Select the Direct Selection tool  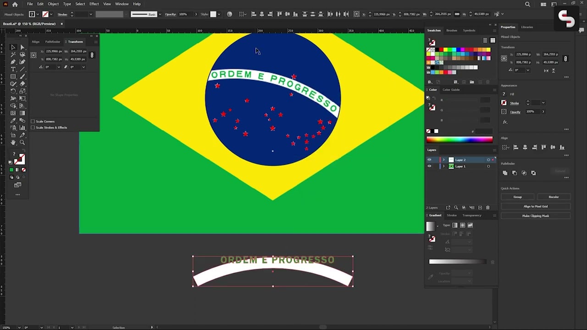click(x=22, y=47)
